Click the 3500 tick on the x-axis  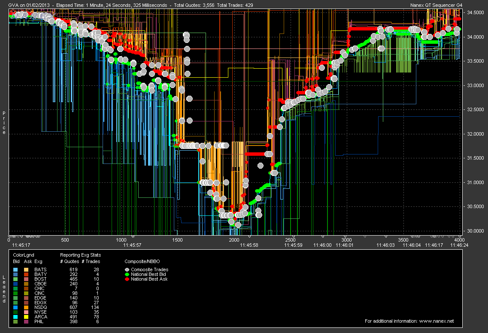[x=403, y=240]
